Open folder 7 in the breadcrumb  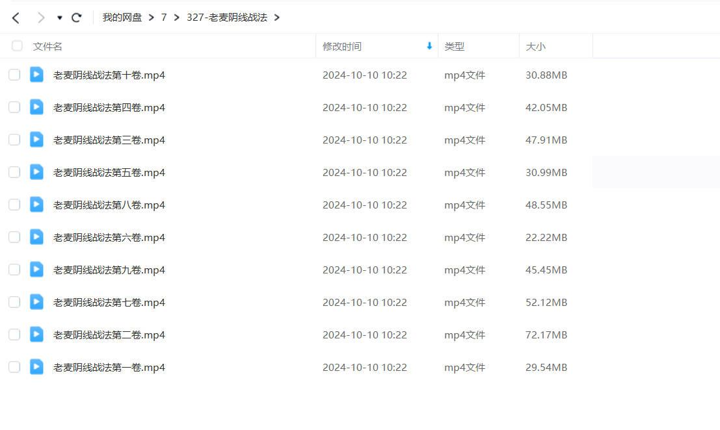tap(164, 18)
